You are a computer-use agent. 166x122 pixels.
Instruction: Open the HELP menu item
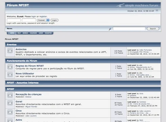point(19,33)
